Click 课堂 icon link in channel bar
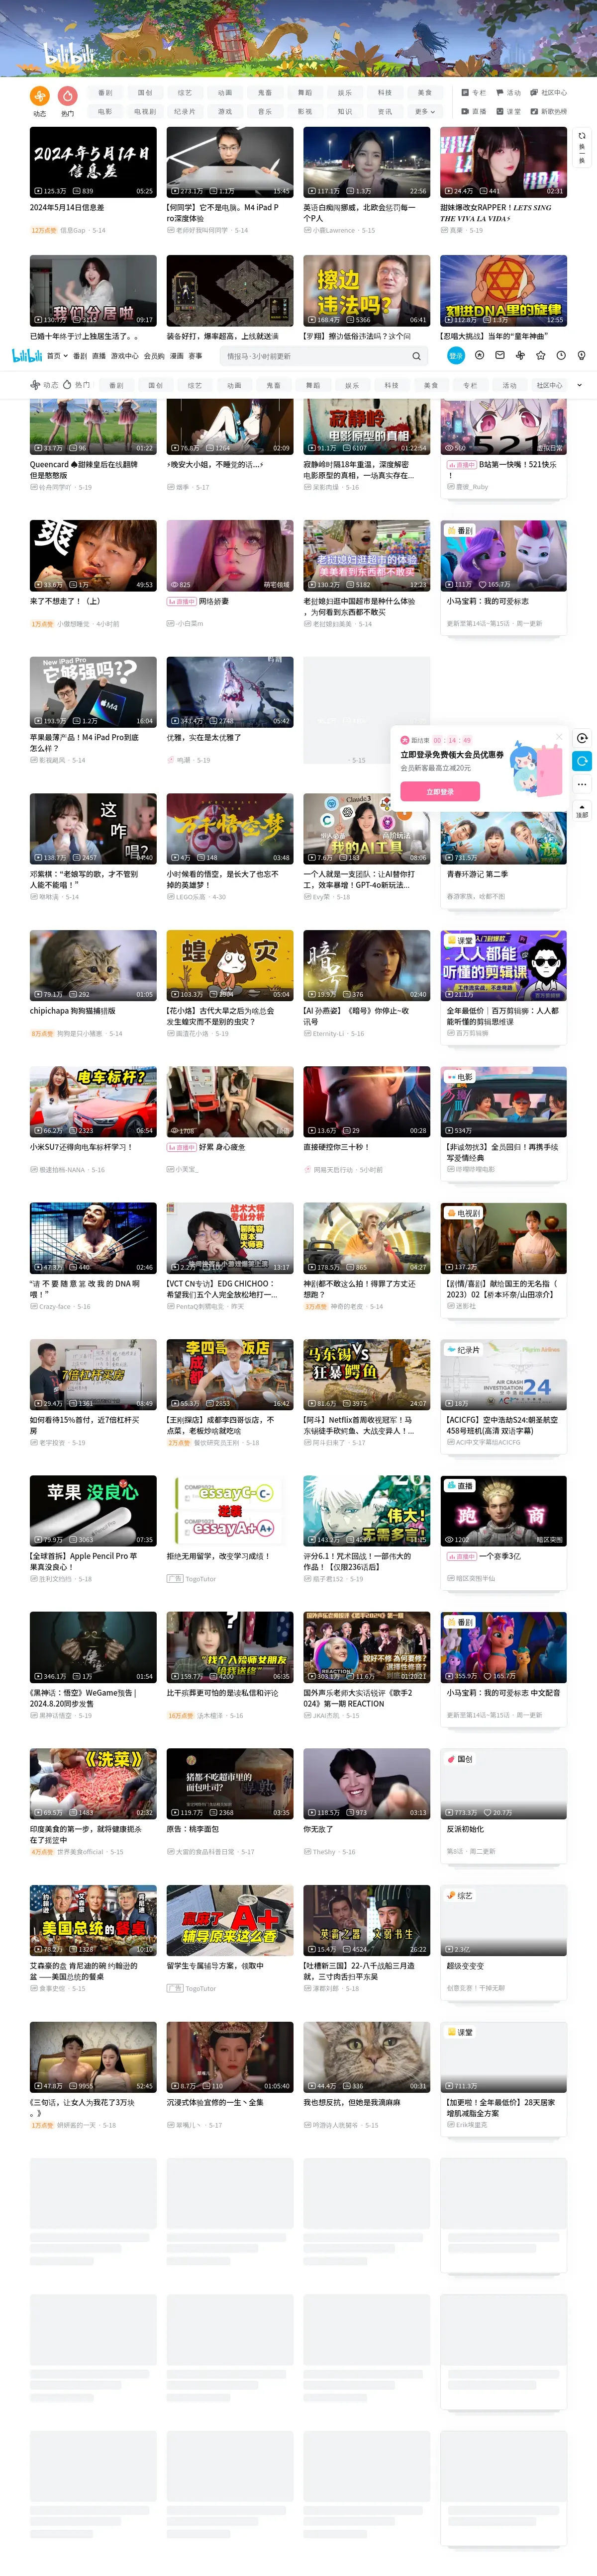Screen dimensions: 597x2576 coord(508,112)
